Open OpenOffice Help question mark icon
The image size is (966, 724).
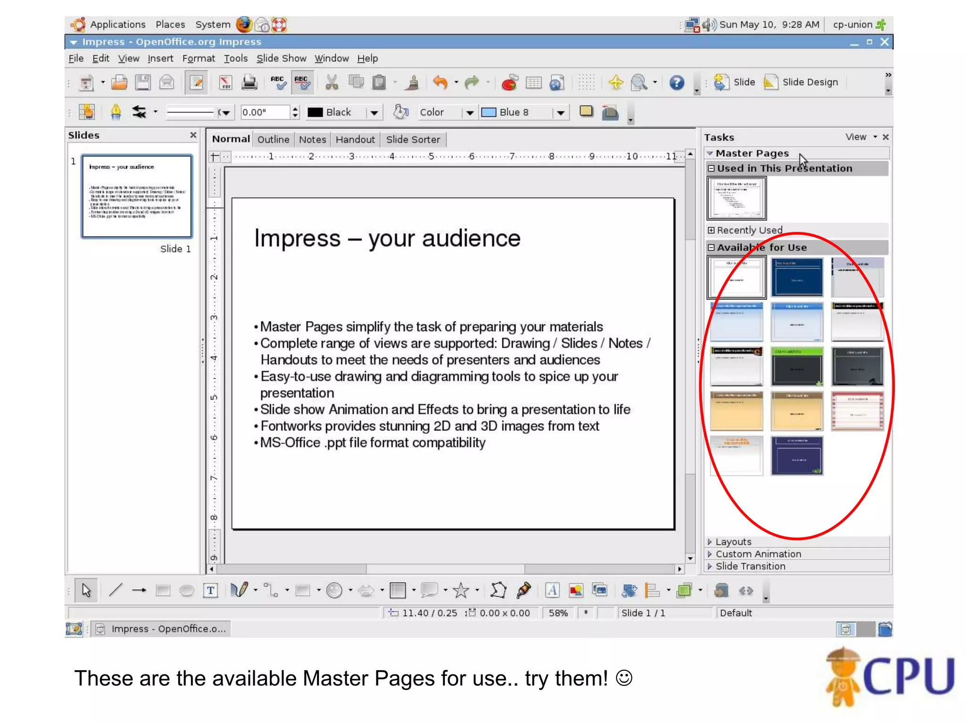pos(677,82)
